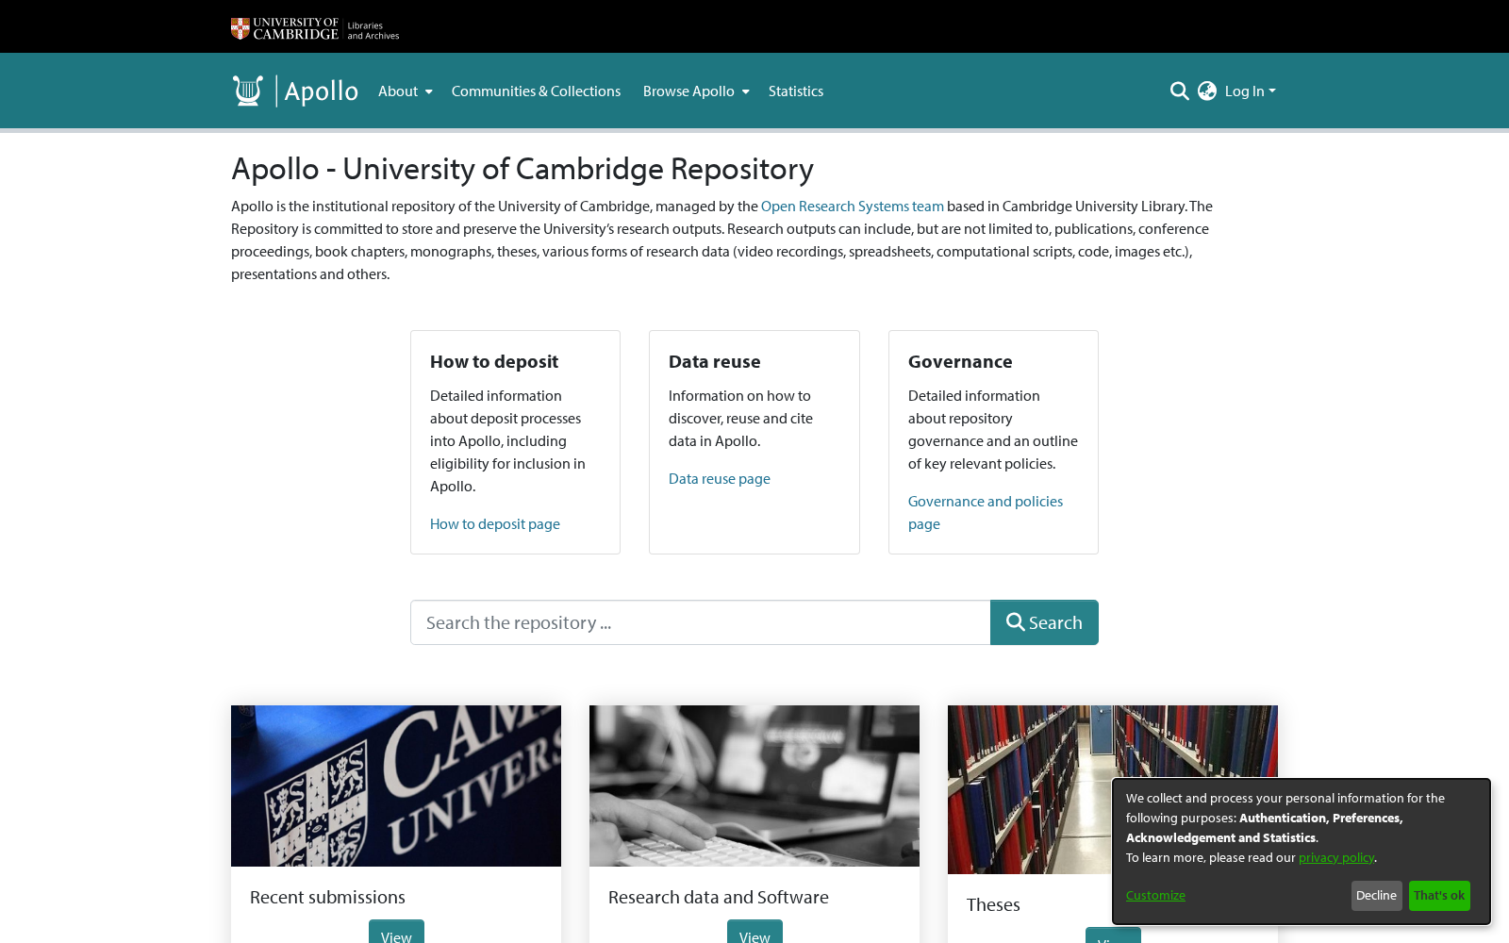Open the language globe switcher

pyautogui.click(x=1207, y=91)
